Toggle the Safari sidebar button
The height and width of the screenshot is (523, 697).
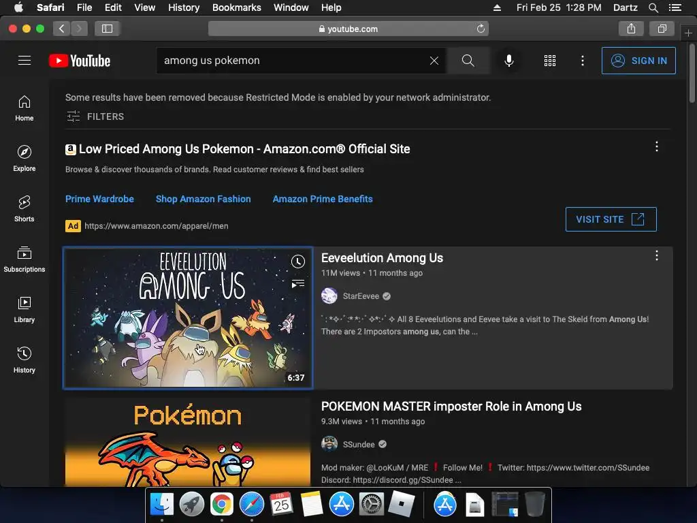(107, 29)
